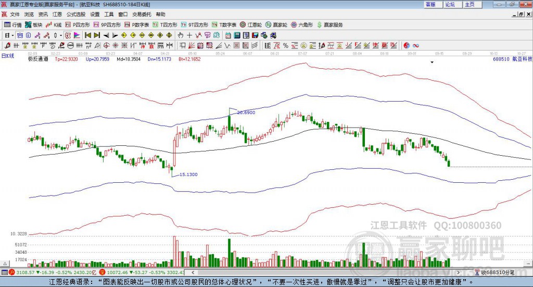
Task: Open the T数字表 tool
Action: [224, 25]
